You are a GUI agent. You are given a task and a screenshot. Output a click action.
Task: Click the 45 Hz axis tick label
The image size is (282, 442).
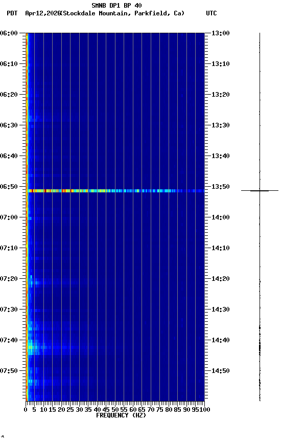[106, 410]
